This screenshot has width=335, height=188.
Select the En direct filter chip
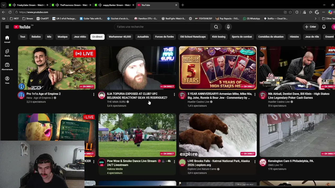(x=97, y=37)
